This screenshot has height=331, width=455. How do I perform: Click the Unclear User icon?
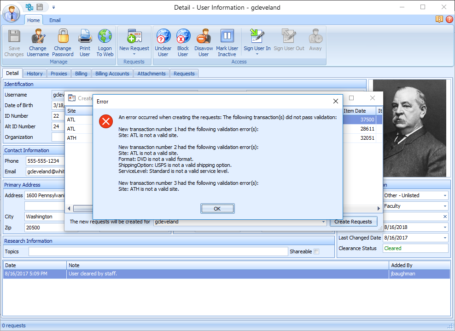(x=163, y=41)
